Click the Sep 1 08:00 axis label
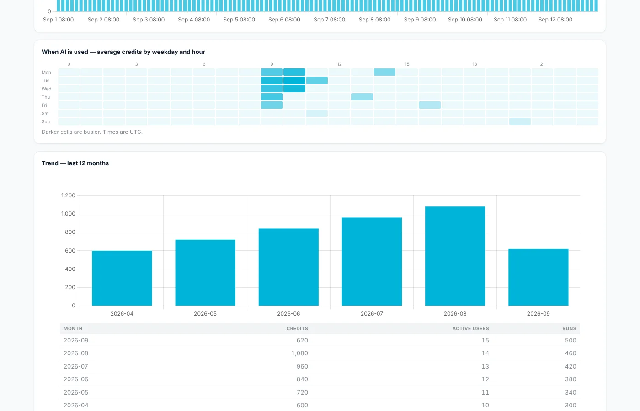Screen dimensions: 640x411 point(58,20)
